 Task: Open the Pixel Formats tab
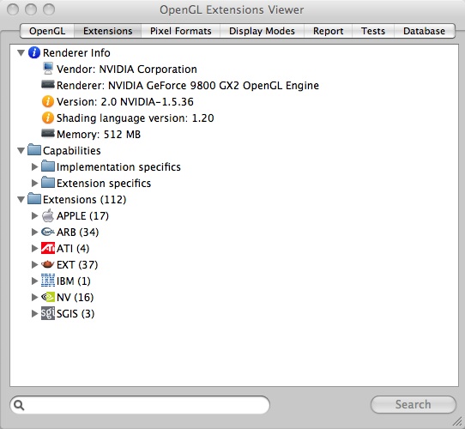tap(181, 31)
